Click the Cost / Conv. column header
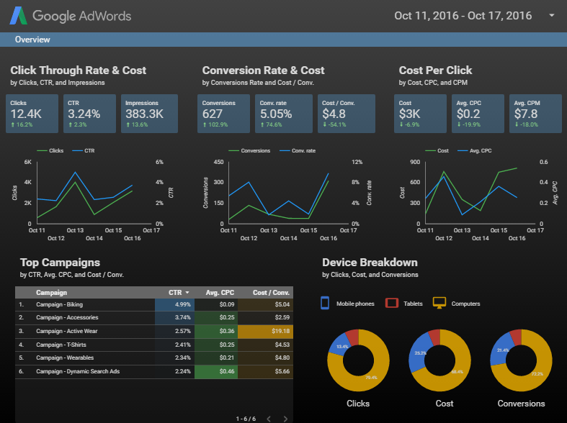567x423 pixels. (x=271, y=293)
